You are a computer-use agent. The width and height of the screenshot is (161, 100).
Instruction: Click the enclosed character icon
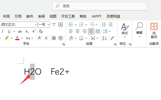(x=61, y=38)
